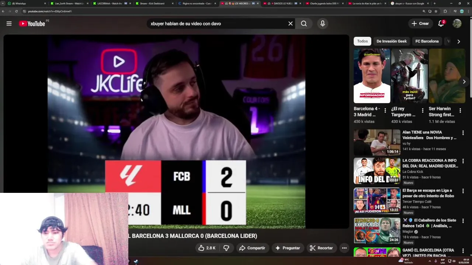Open options for El rey Targaryen short
472x265 pixels.
click(423, 110)
